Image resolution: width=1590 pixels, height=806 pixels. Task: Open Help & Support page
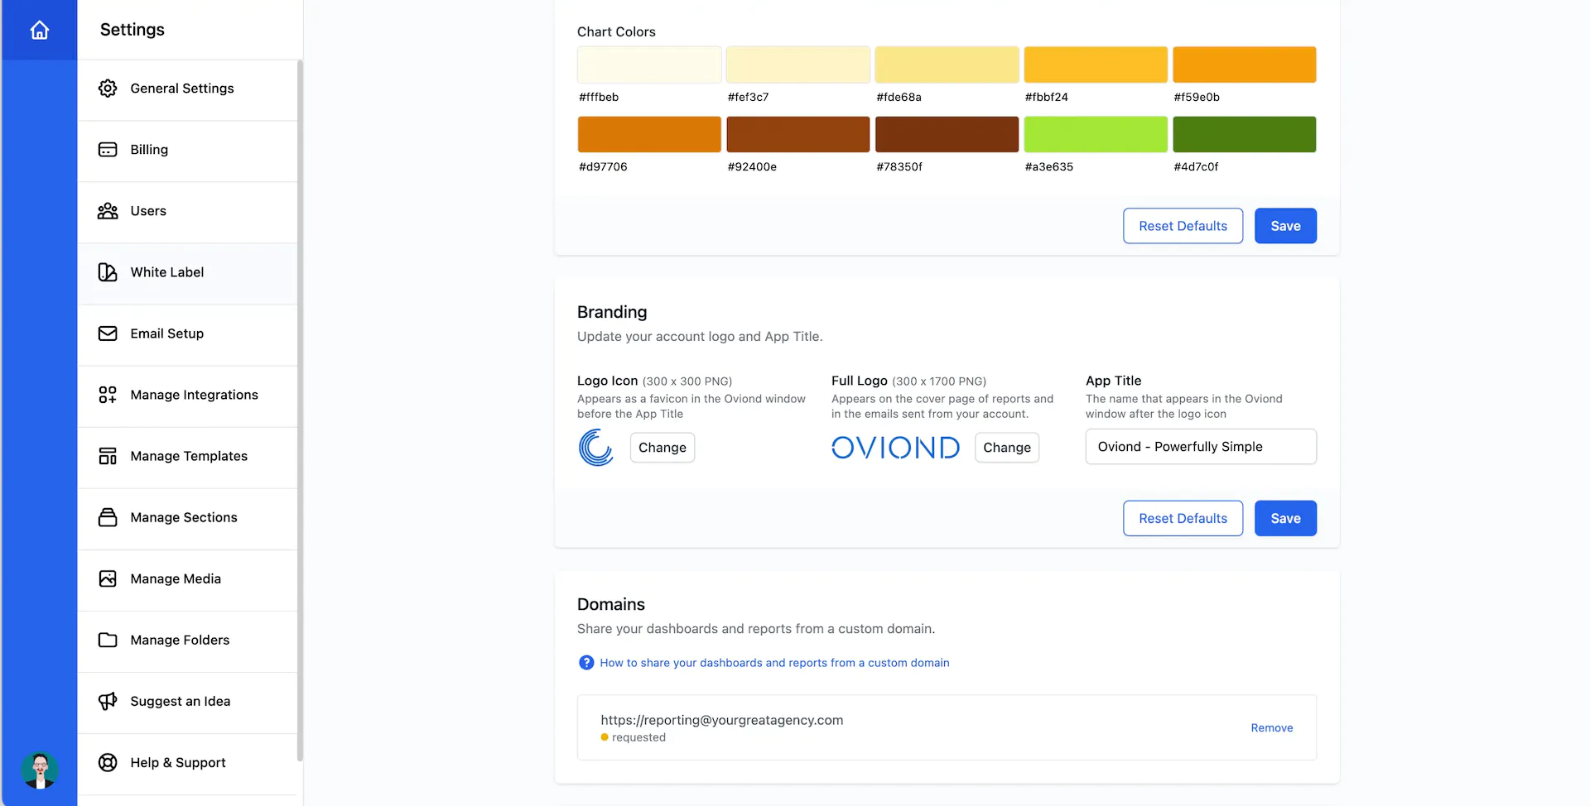(188, 762)
